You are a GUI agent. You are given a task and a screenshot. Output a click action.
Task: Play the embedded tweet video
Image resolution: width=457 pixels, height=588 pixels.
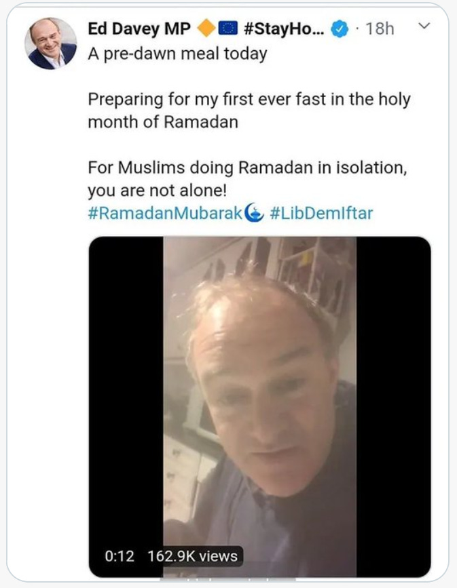click(x=259, y=407)
